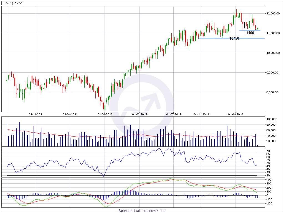Click the MACD scale value -100
This screenshot has height=213, width=284.
coord(269,199)
